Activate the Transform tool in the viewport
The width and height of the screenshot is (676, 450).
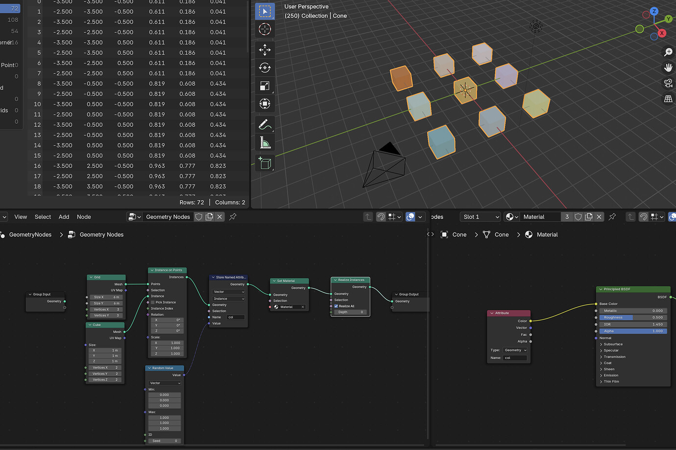point(265,104)
